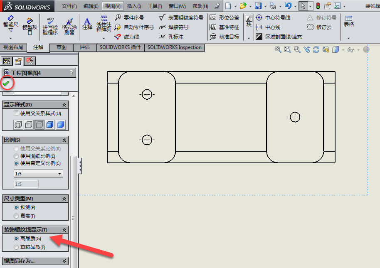The width and height of the screenshot is (380, 268).
Task: Expand Smart Dimension dropdown arrow
Action: click(11, 38)
